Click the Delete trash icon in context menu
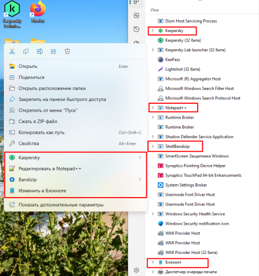The image size is (259, 276). [67, 51]
